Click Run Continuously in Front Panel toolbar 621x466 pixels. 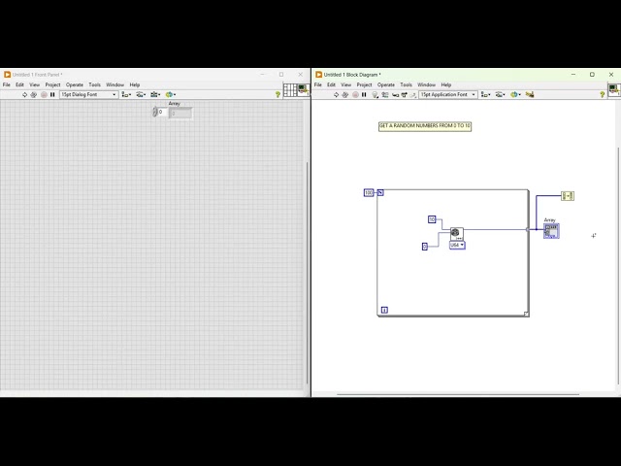[x=34, y=95]
